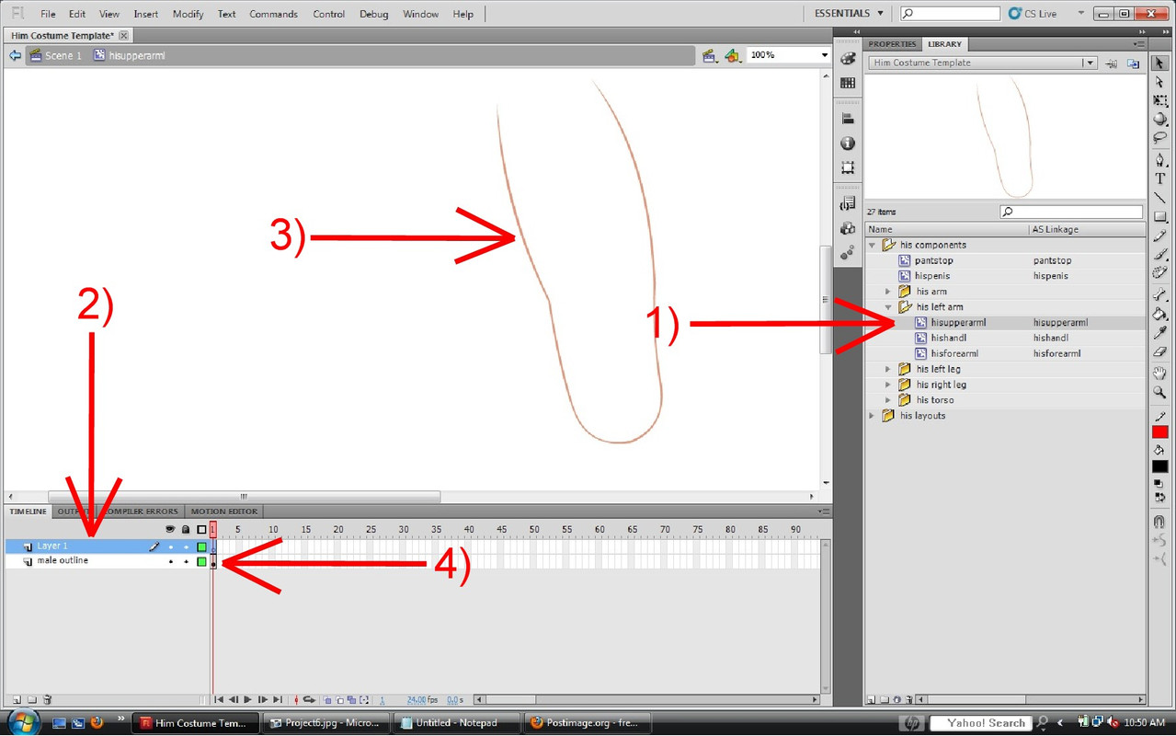This screenshot has width=1176, height=736.
Task: Open the Info panel icon
Action: coord(848,144)
